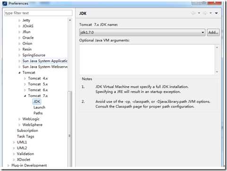Select Launch under Tomcat 7.x
Screen dimensions: 227x171
(x=39, y=107)
